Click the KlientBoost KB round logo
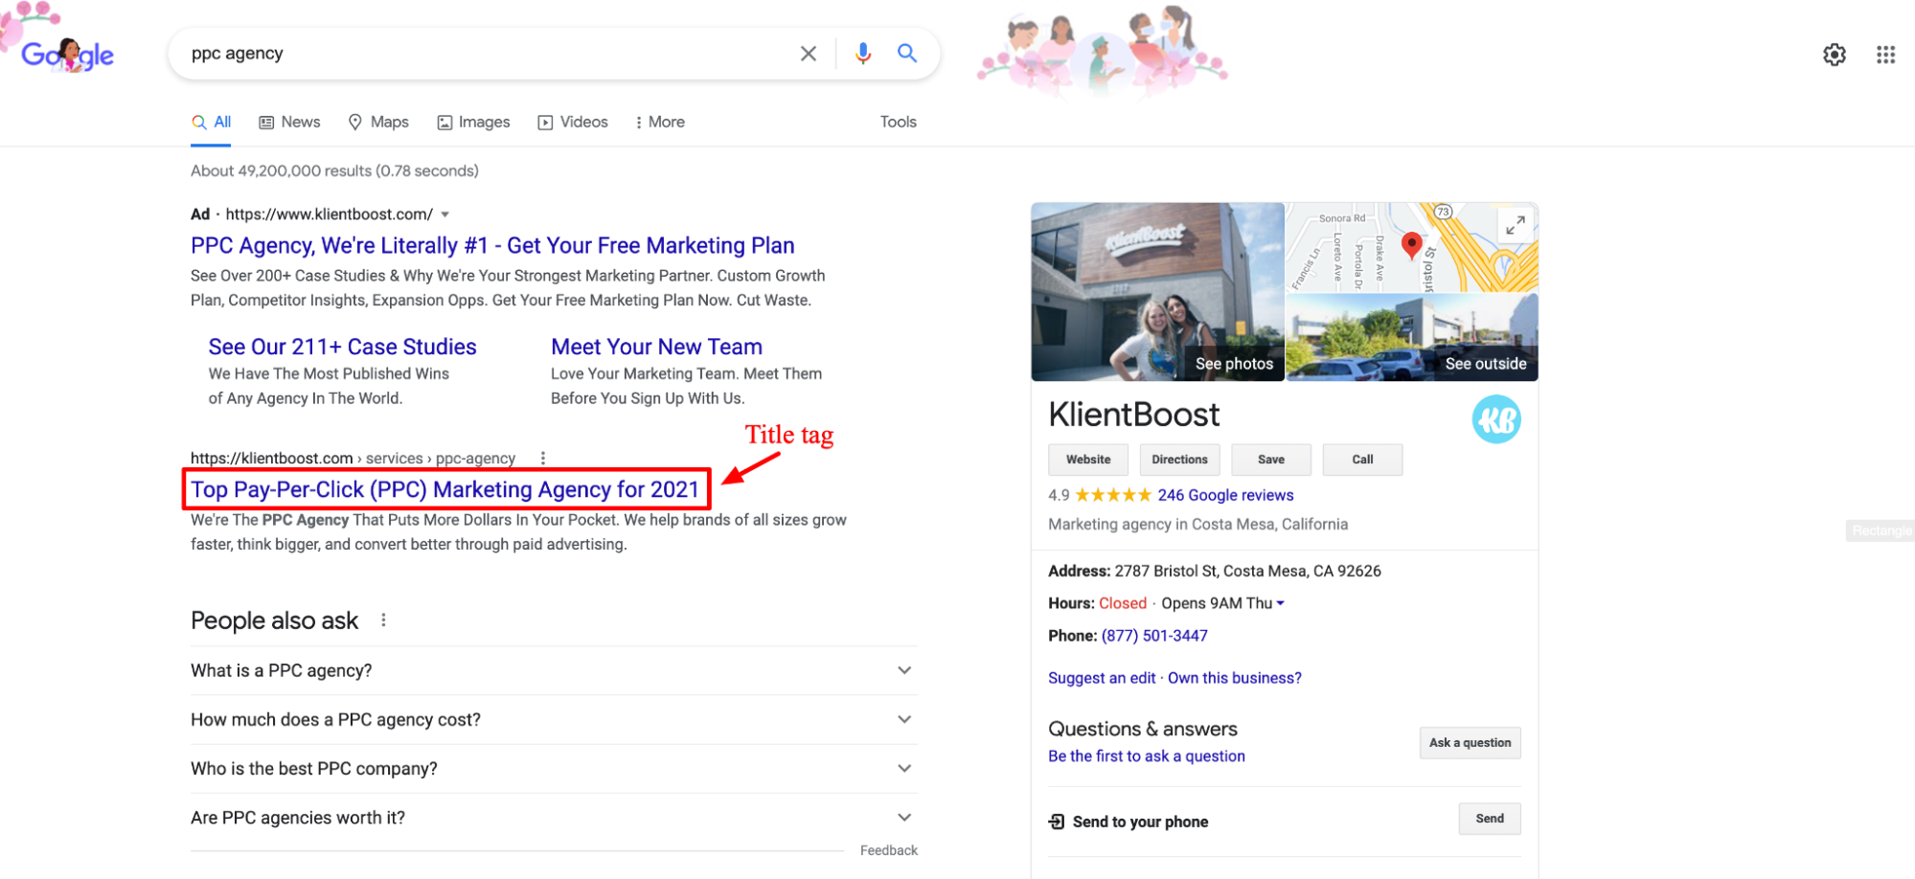 (1496, 419)
